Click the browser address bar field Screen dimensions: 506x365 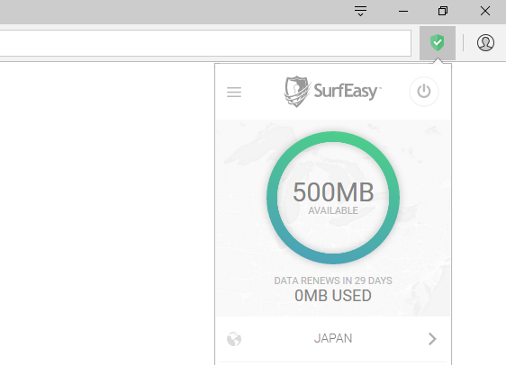(205, 43)
